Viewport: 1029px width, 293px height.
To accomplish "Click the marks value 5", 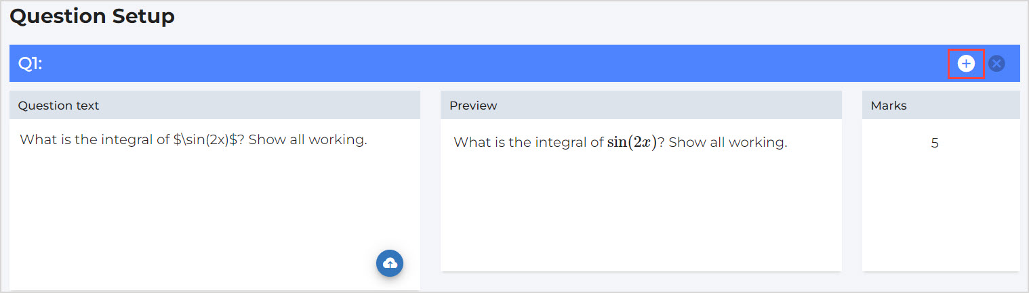I will 935,143.
